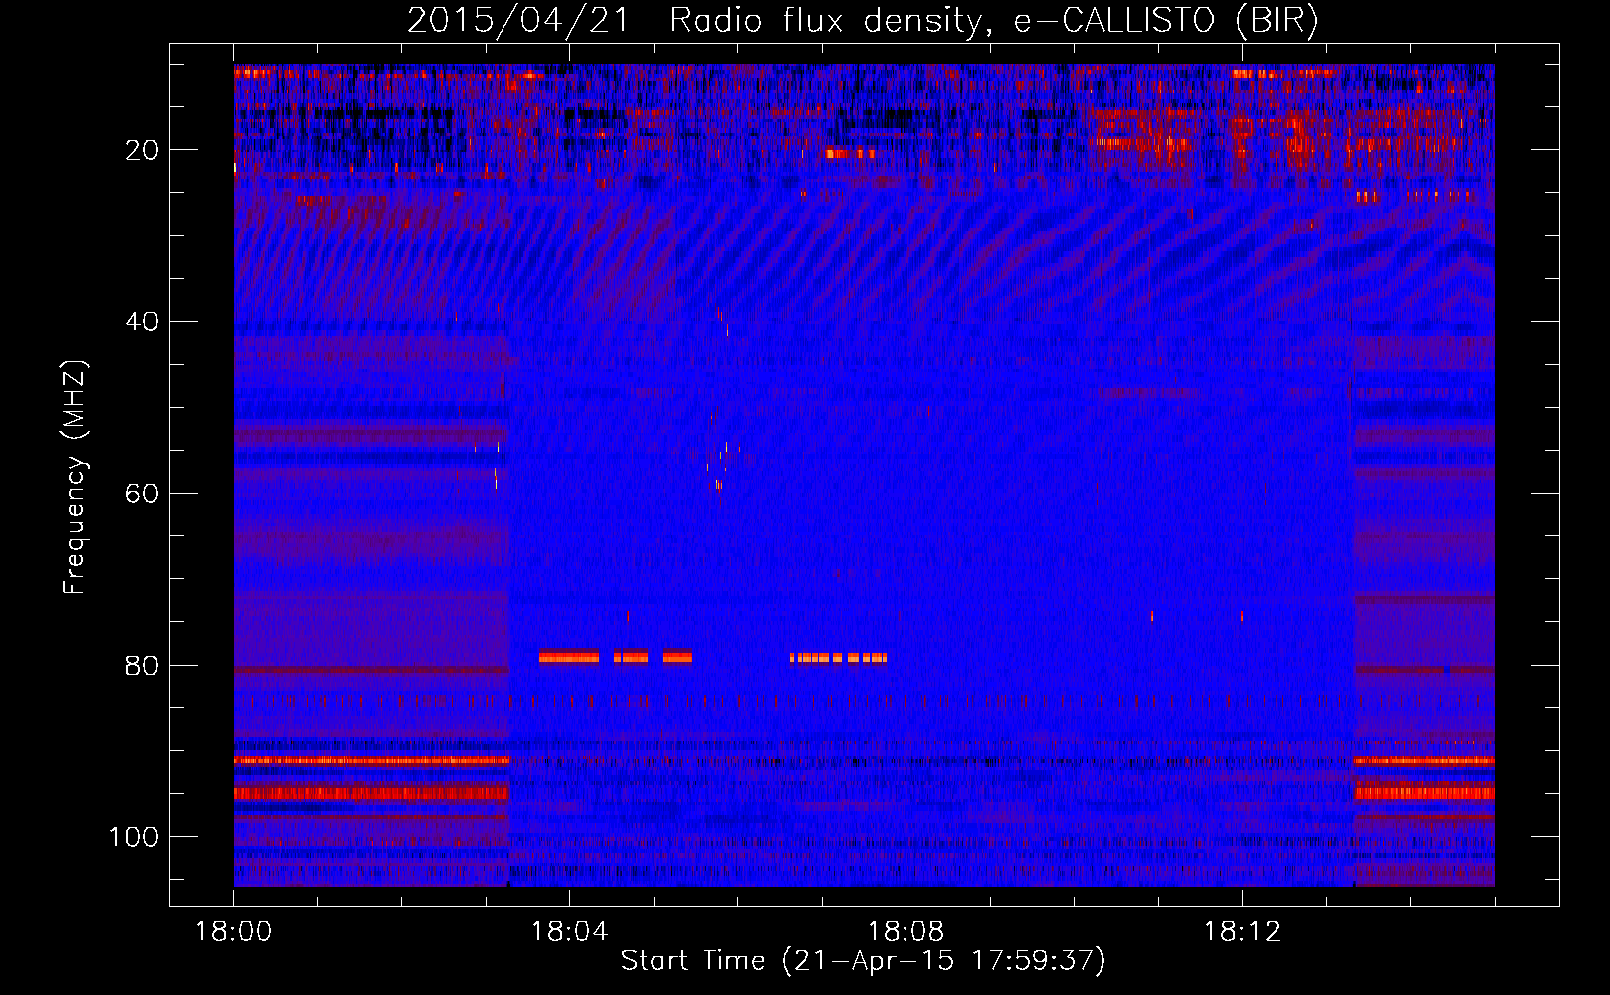
Task: Click the 'Start Time (21-Apr-15 17:59:37)' label
Action: coord(863,961)
